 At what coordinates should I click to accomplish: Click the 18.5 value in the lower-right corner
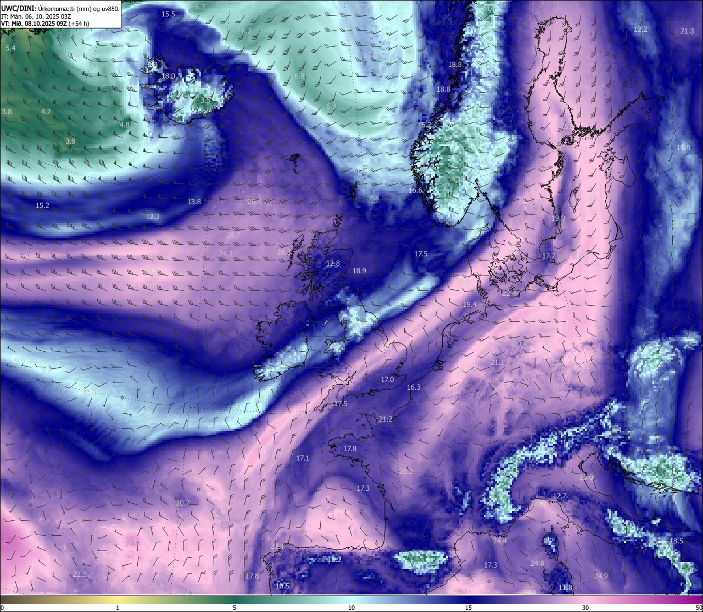pos(676,541)
